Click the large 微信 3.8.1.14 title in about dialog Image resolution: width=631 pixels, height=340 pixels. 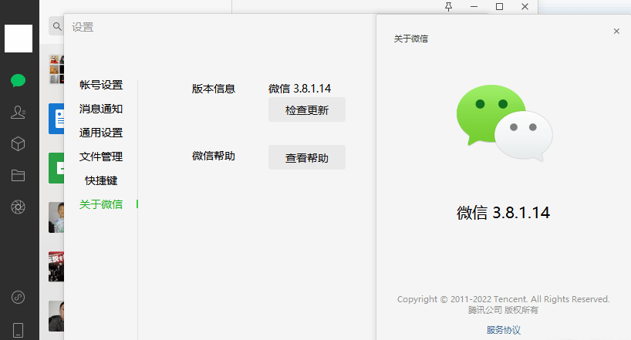504,213
